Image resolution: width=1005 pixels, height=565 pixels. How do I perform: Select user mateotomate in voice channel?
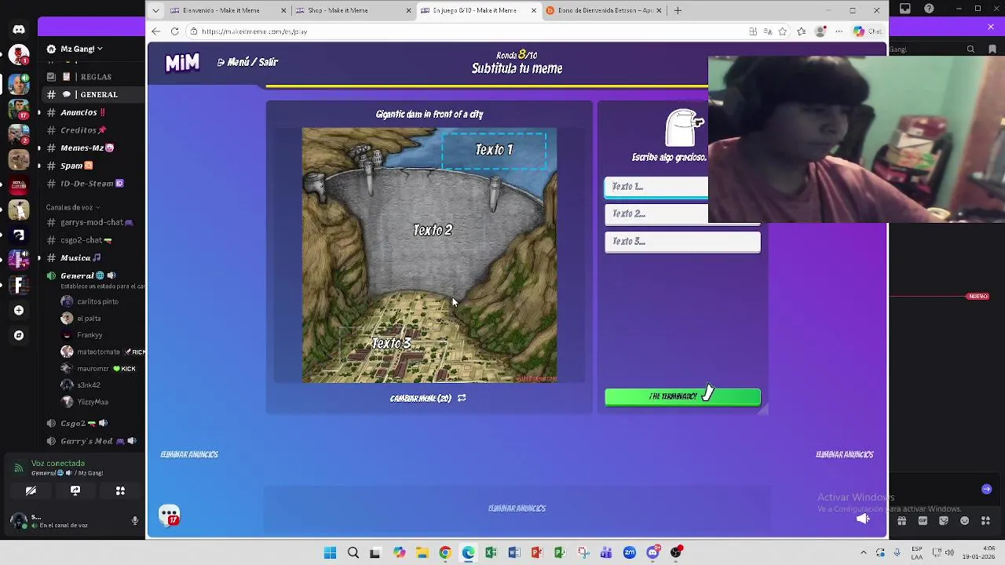98,352
